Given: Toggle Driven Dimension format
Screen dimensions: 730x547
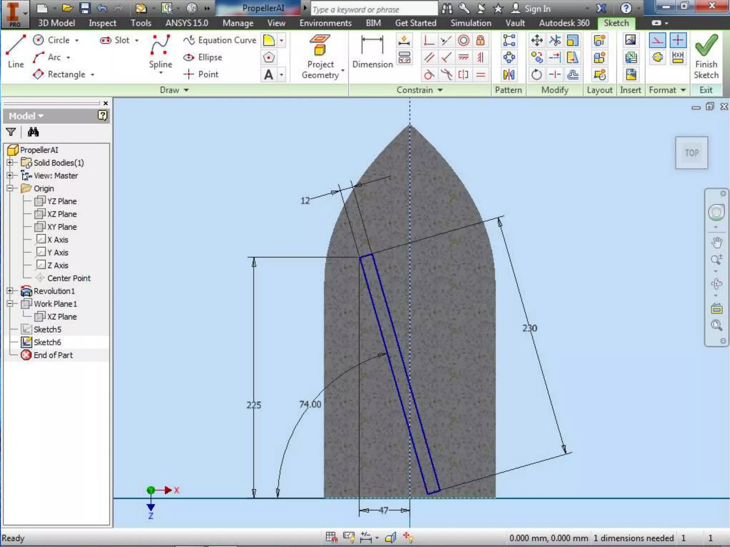Looking at the screenshot, I should coord(677,58).
